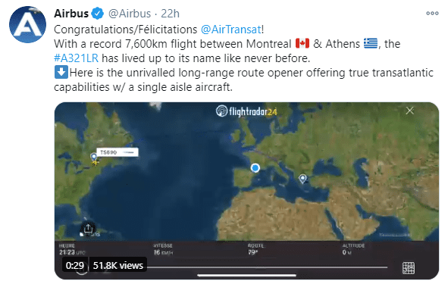
Task: Click the Airbus display name
Action: point(71,14)
